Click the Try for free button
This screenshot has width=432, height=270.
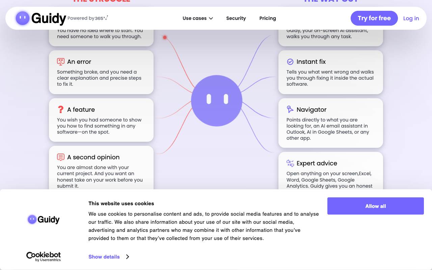click(x=374, y=18)
